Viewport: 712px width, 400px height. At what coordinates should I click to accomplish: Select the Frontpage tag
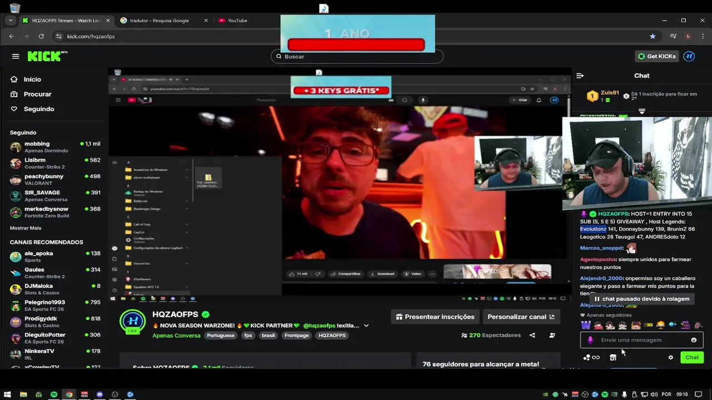[x=296, y=336]
